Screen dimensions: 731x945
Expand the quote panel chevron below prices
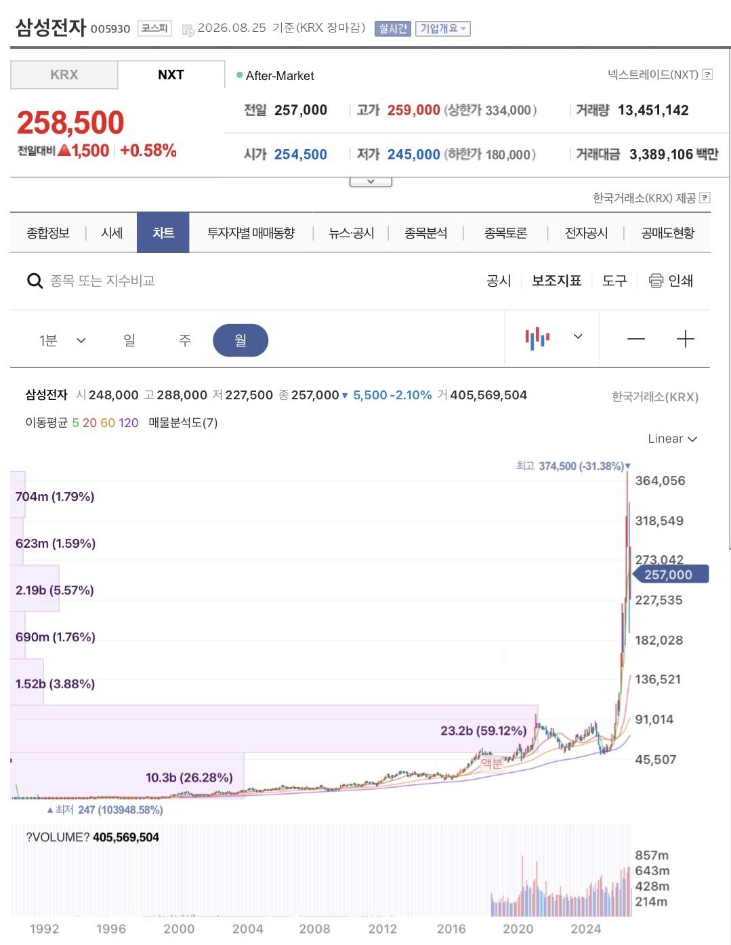(371, 182)
